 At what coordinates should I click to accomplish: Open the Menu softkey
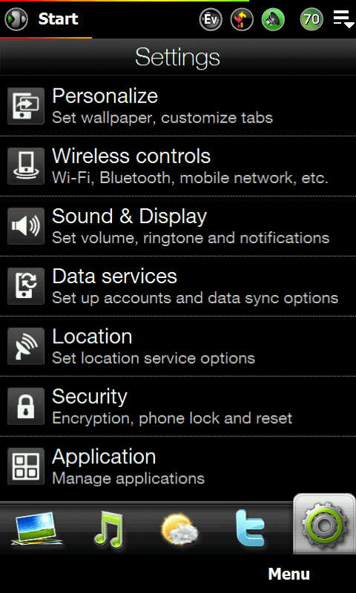click(x=289, y=574)
